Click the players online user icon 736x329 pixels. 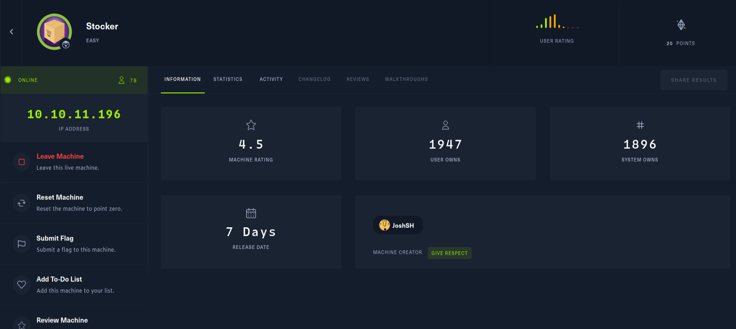(x=122, y=80)
